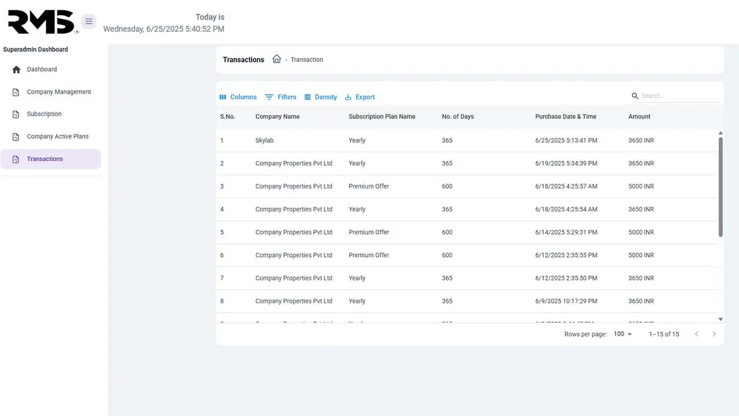Click Company Properties Pvt Ltd in row 8
This screenshot has width=739, height=416.
(294, 301)
